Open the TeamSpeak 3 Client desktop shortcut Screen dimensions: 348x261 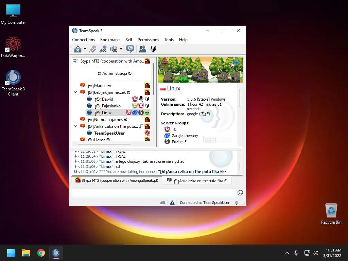point(13,83)
